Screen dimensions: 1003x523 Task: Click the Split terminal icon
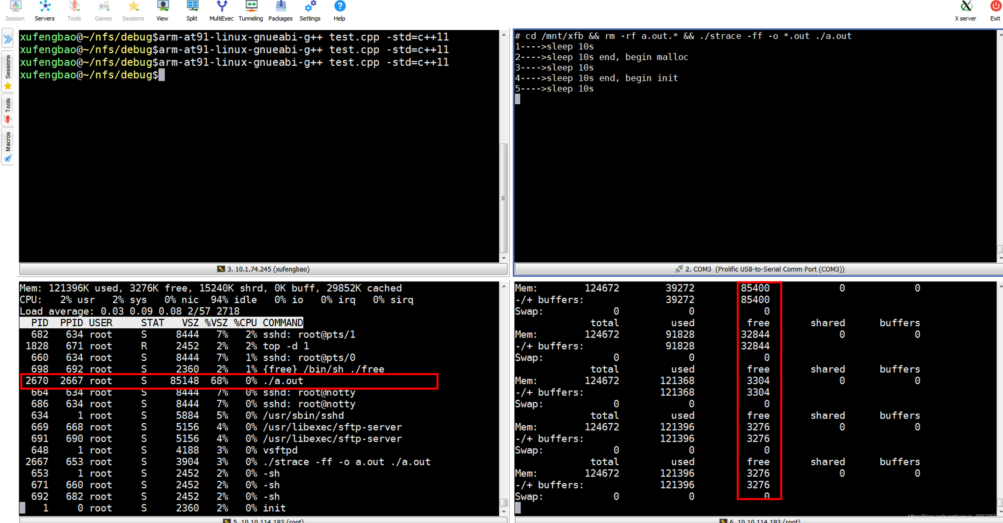[x=192, y=11]
